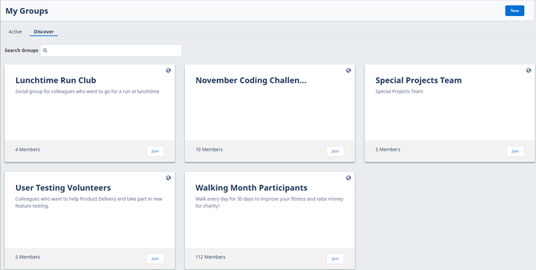The width and height of the screenshot is (536, 270).
Task: Switch to the Active tab
Action: click(15, 32)
